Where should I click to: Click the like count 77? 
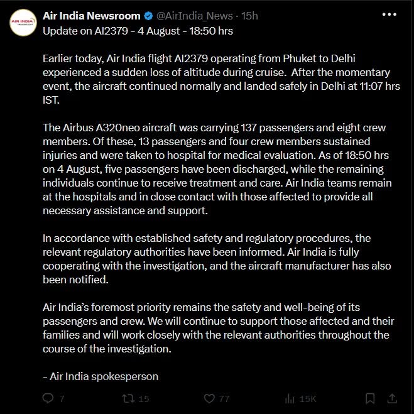[224, 399]
